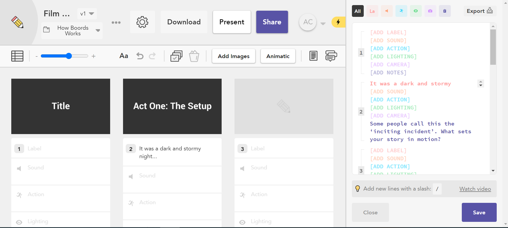
Task: Click the pencil logo icon
Action: pyautogui.click(x=17, y=22)
